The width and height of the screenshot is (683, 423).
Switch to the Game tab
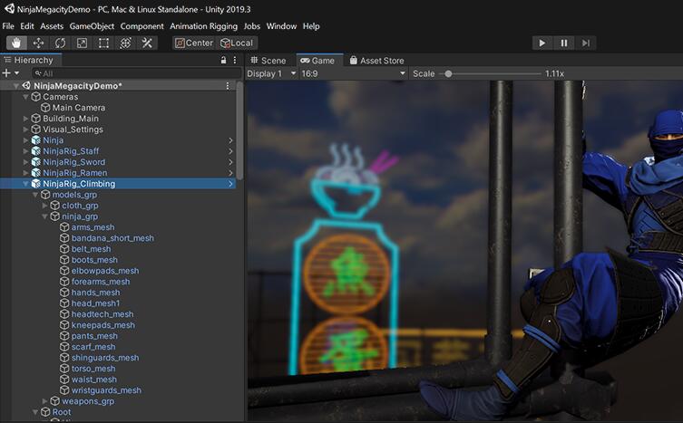(317, 61)
